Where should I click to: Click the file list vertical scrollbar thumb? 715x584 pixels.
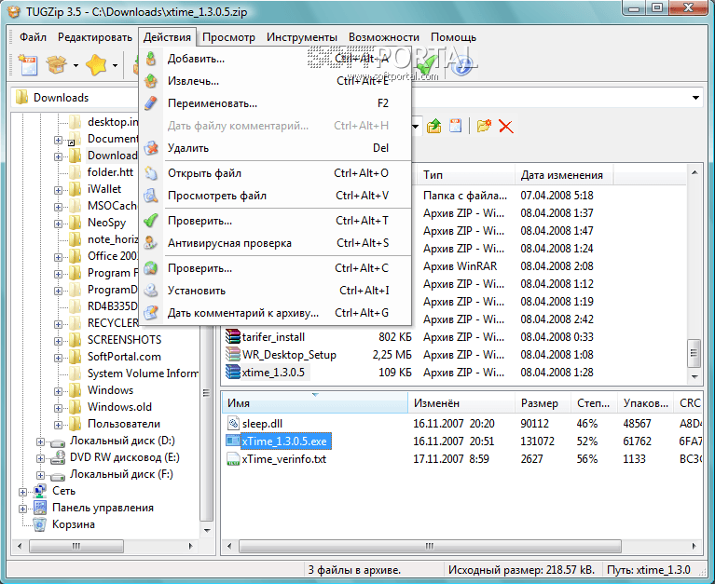[694, 353]
